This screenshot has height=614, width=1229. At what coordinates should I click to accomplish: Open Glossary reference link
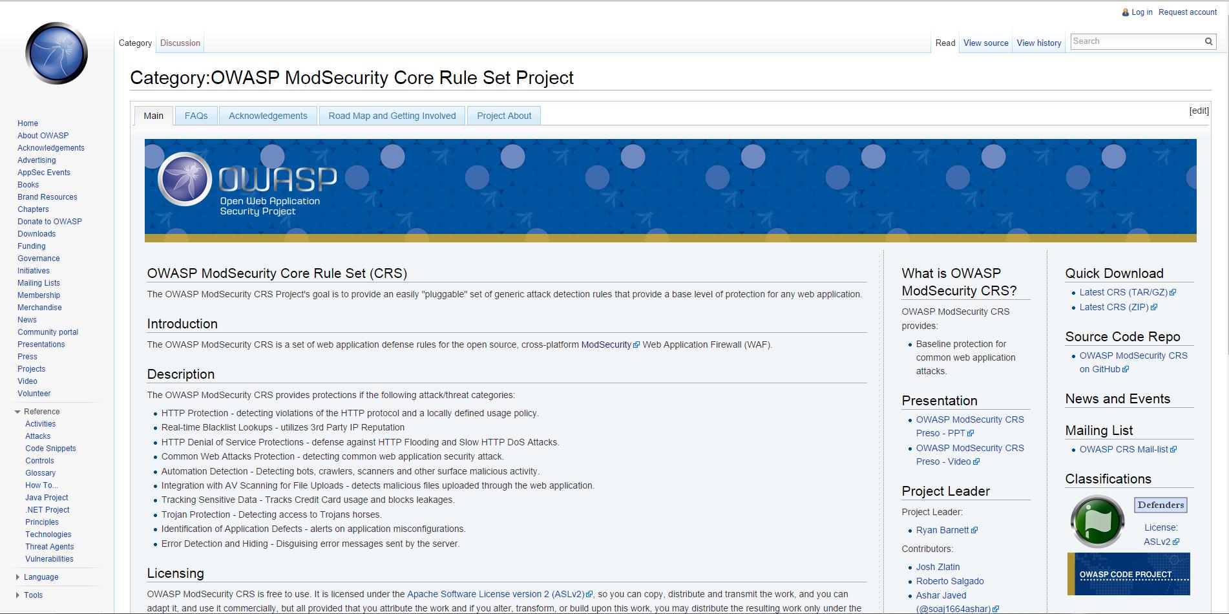point(40,473)
